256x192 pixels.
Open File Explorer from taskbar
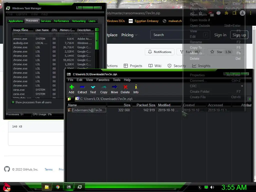click(47, 187)
